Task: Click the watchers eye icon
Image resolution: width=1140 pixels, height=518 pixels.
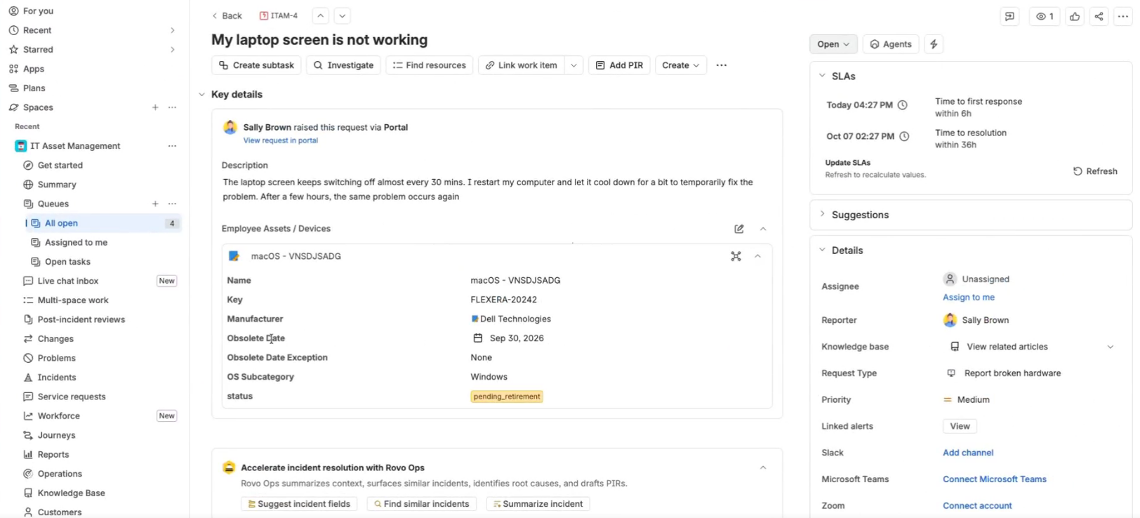Action: pyautogui.click(x=1045, y=16)
